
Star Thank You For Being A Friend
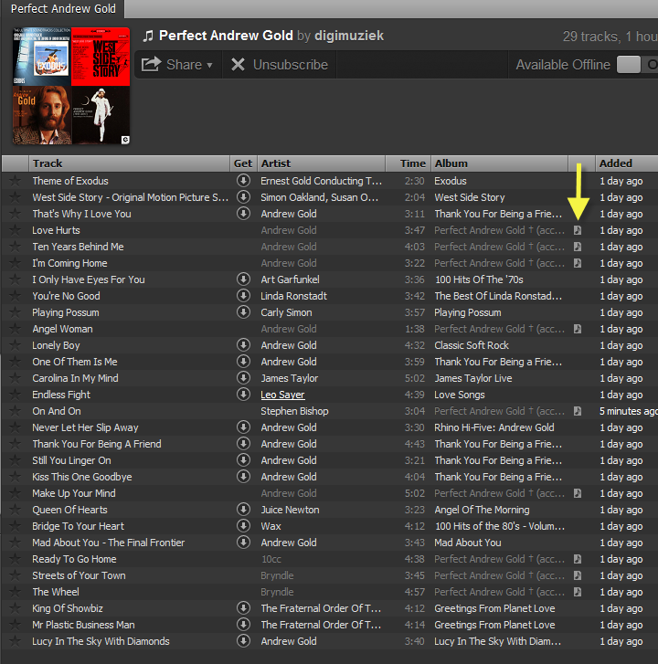(16, 444)
